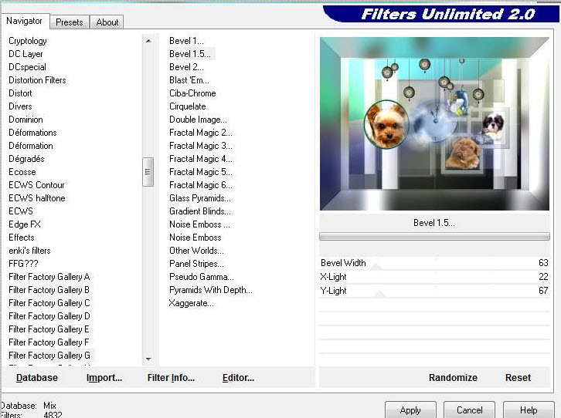Viewport: 561px width, 418px height.
Task: Choose the Bevel 1... filter
Action: tap(186, 41)
